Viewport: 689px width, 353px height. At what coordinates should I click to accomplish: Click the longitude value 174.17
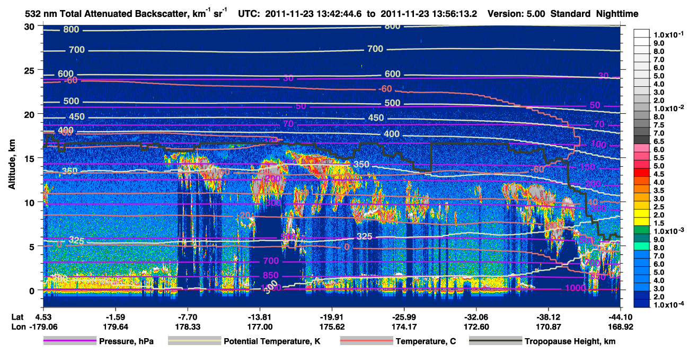pos(404,327)
